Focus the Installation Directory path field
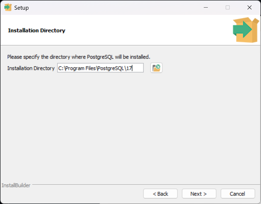The image size is (261, 204). [x=100, y=68]
